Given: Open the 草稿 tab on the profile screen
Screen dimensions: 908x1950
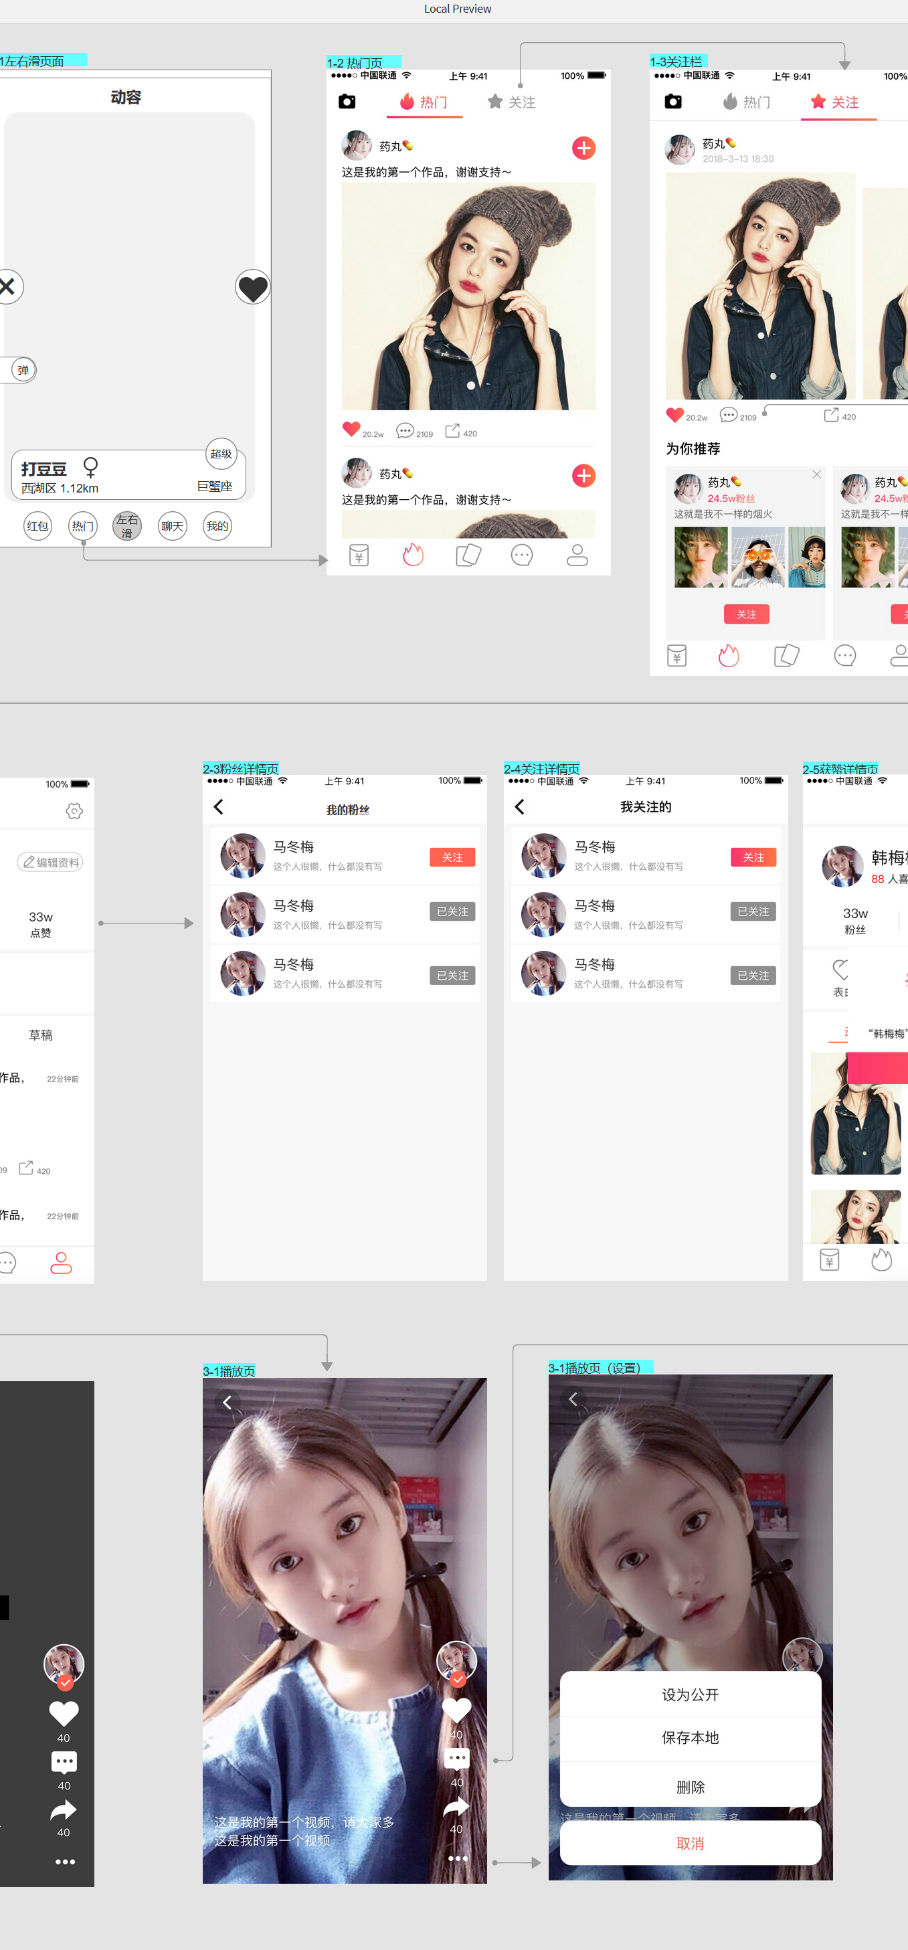Looking at the screenshot, I should 41,1035.
